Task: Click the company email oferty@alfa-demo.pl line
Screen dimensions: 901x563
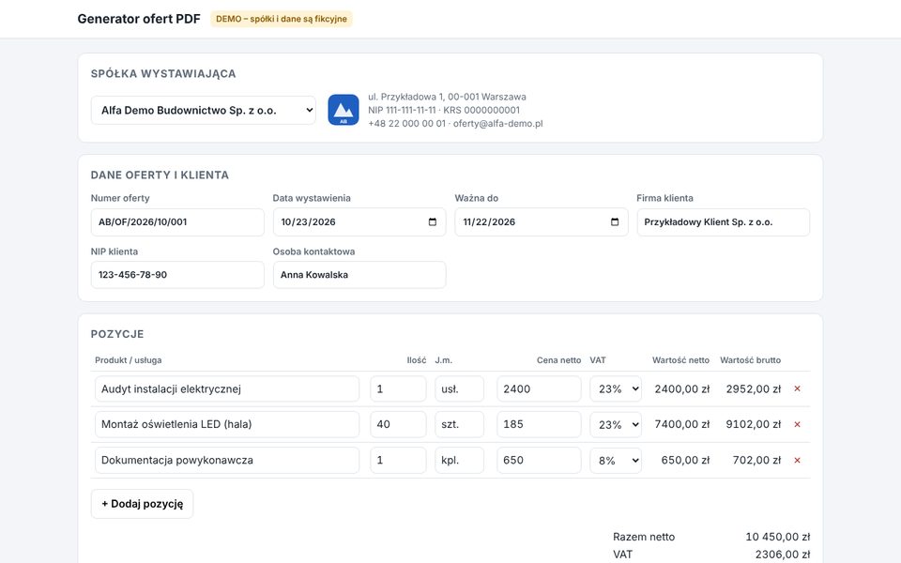Action: [x=456, y=124]
